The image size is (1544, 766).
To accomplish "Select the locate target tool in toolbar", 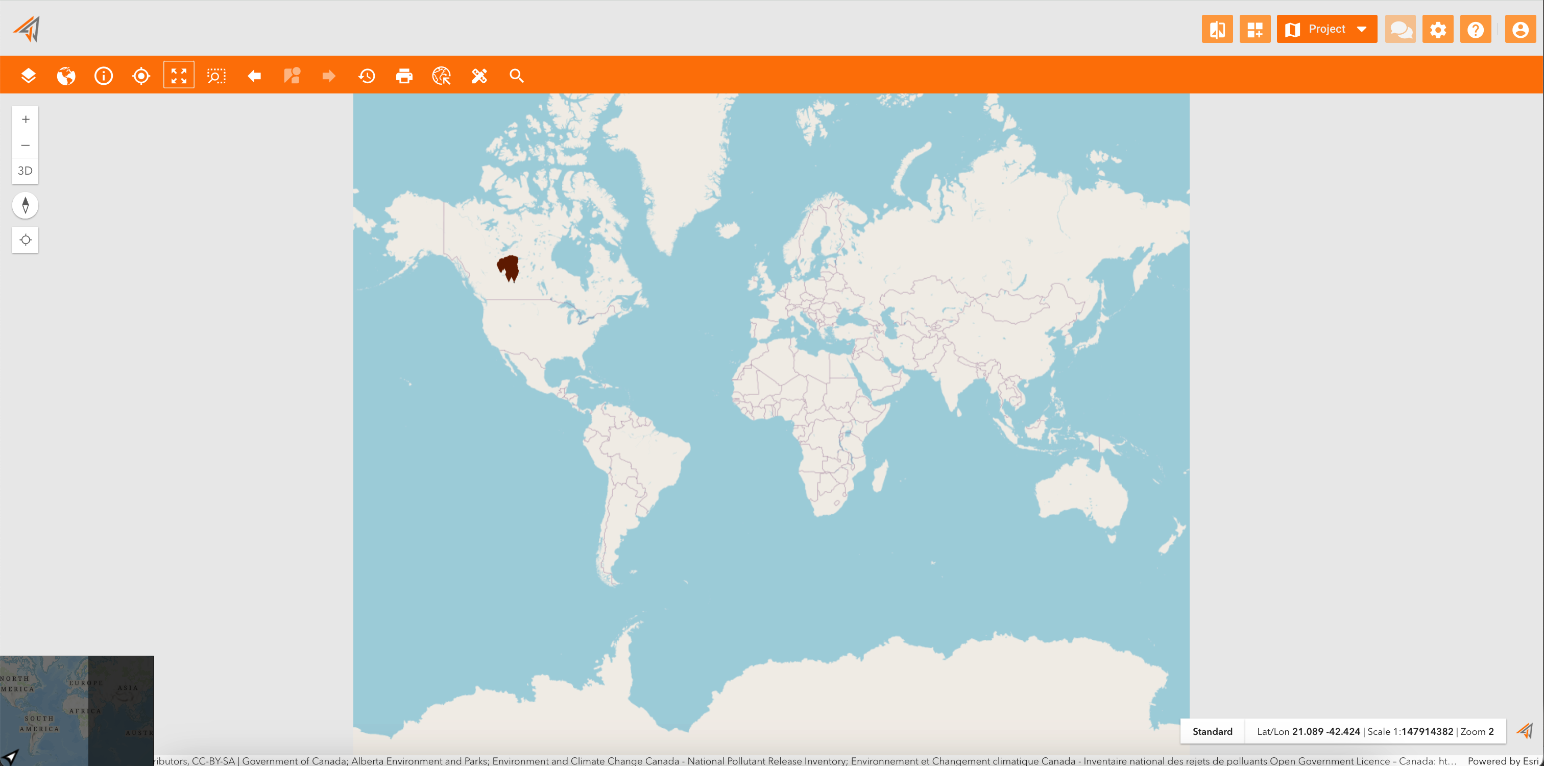I will 141,76.
